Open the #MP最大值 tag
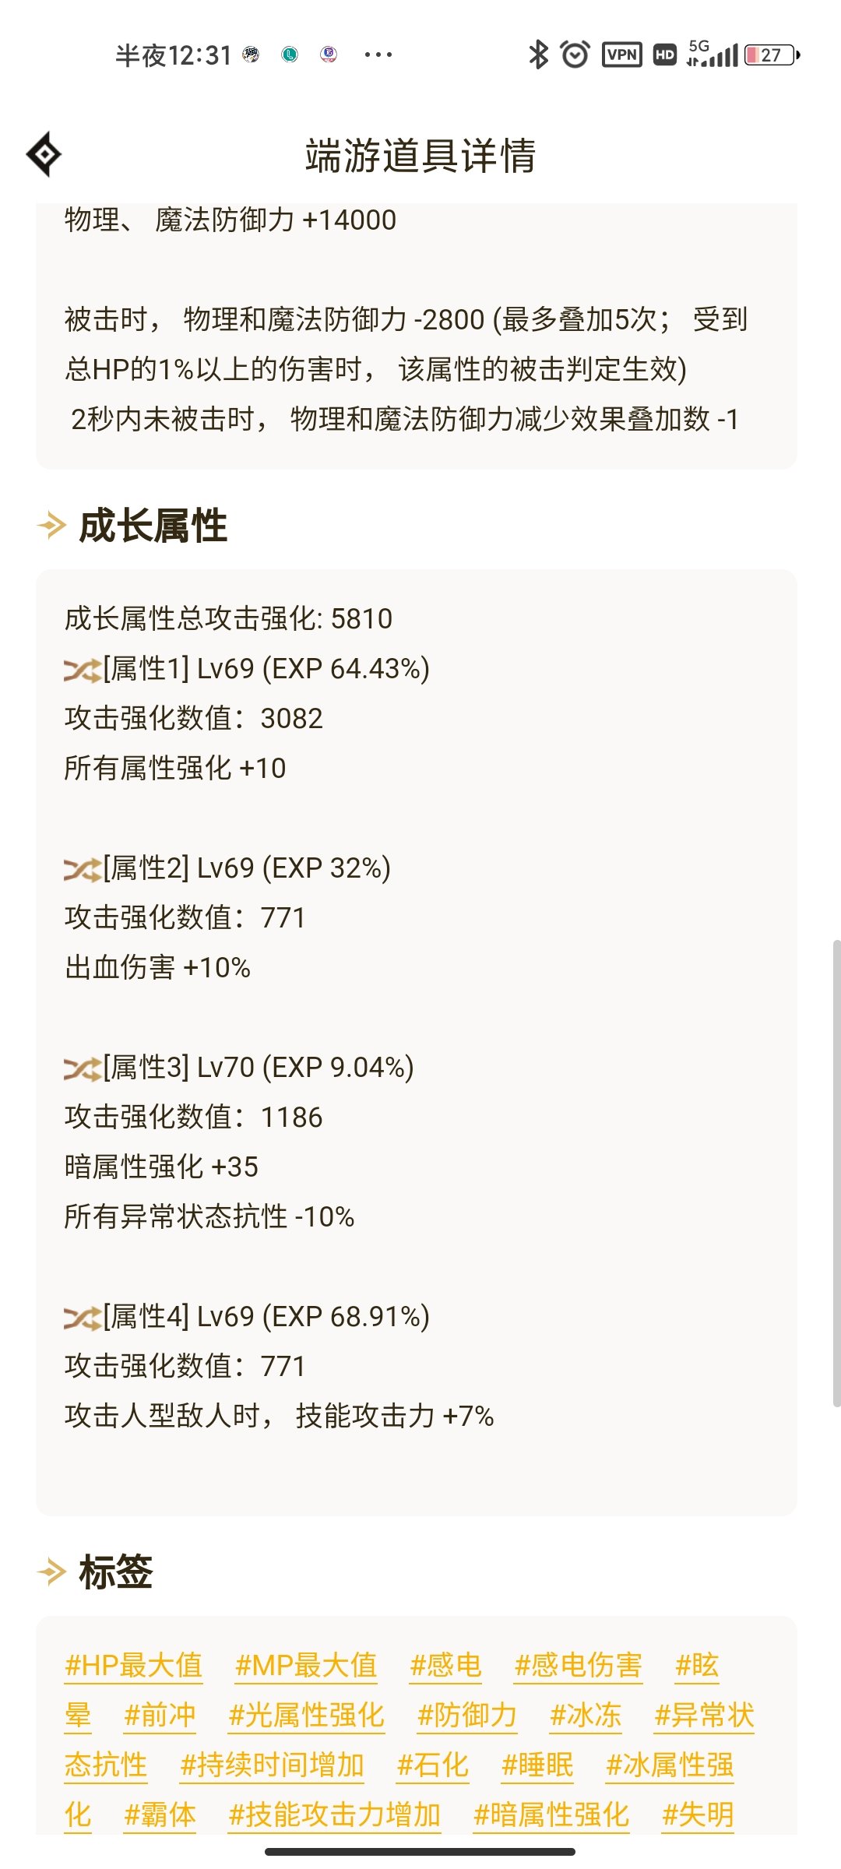Viewport: 841px width, 1869px height. coord(306,1666)
